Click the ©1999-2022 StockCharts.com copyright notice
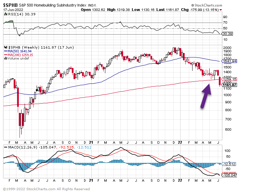The image size is (264, 195). 46,189
